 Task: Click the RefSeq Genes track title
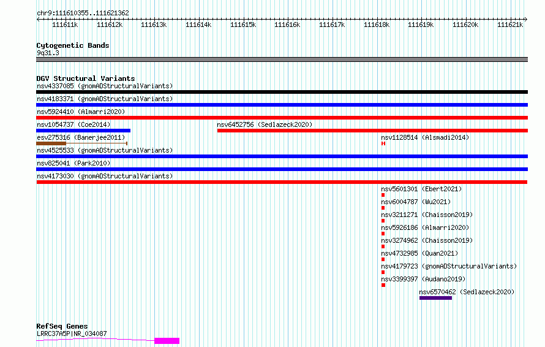click(x=62, y=326)
